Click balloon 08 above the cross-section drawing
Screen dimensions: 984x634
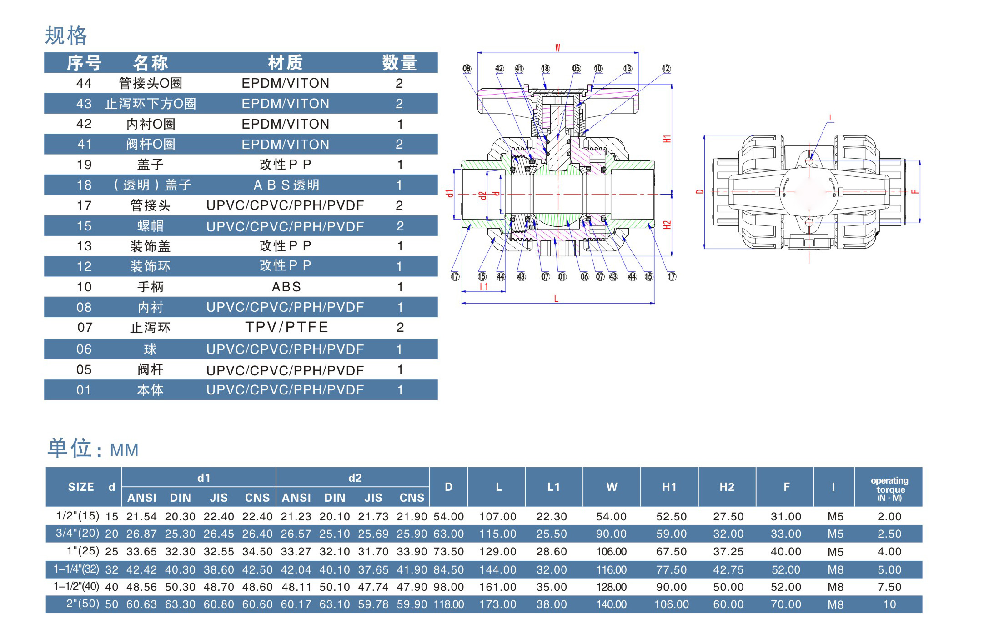[x=467, y=69]
